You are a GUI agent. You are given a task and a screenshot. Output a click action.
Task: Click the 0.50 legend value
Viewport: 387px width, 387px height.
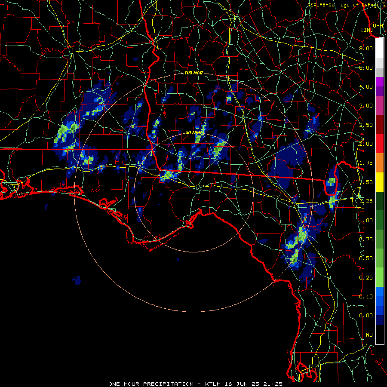366,258
